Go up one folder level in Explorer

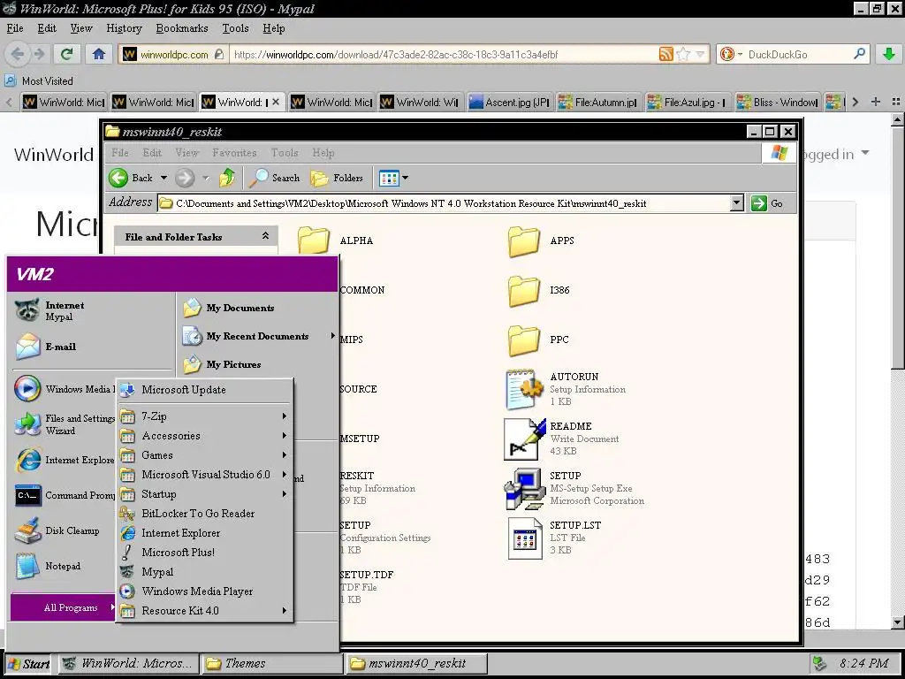227,178
